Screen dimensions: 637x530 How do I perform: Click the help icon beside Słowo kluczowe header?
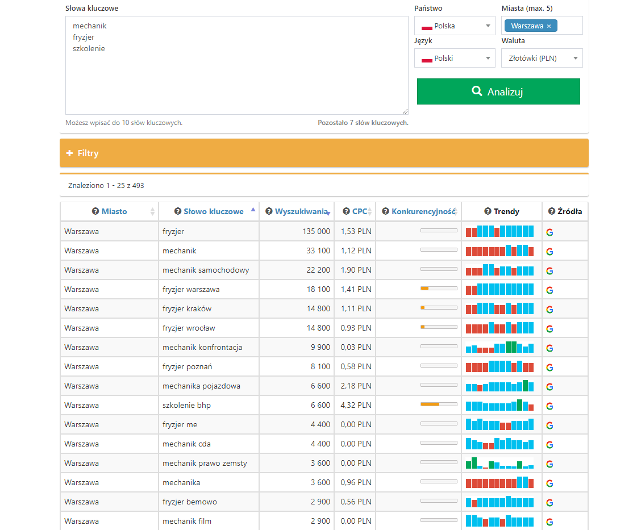click(x=178, y=211)
